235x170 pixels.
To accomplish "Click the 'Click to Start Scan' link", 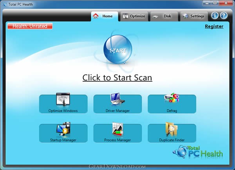I will coord(117,78).
